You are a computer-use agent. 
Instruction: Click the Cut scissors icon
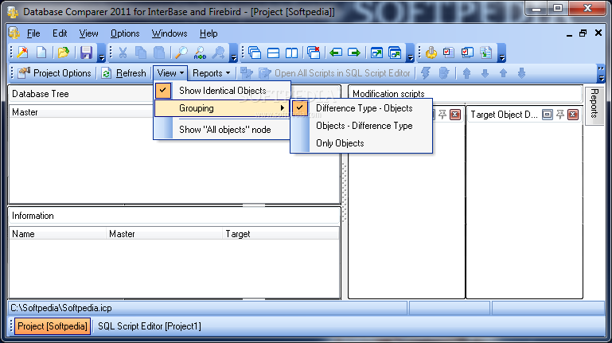coord(123,53)
